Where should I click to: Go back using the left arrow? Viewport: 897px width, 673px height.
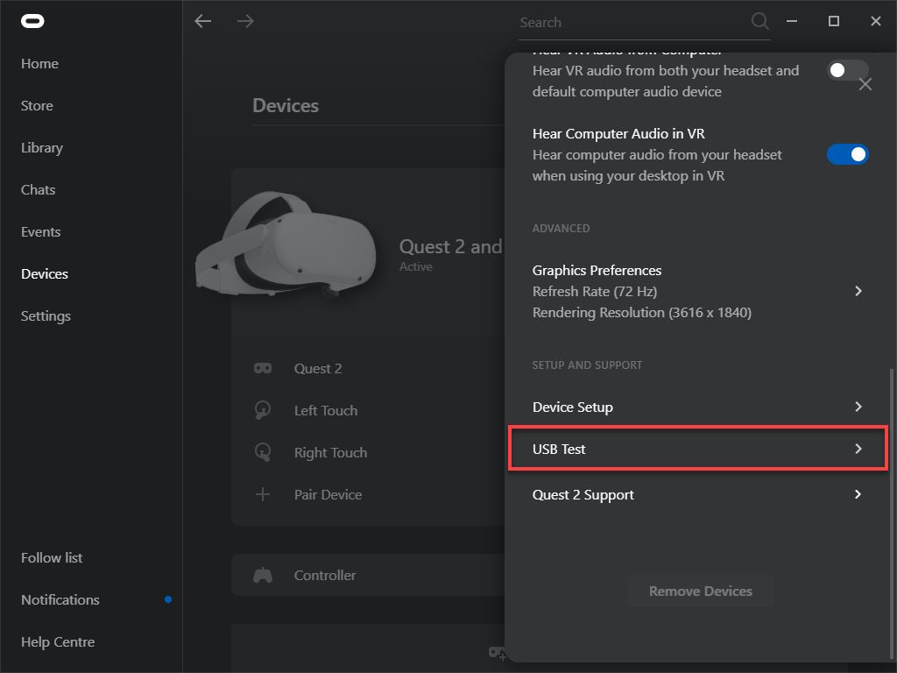pyautogui.click(x=203, y=21)
